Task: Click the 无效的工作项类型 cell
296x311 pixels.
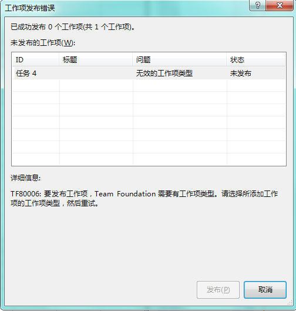Action: coord(164,73)
